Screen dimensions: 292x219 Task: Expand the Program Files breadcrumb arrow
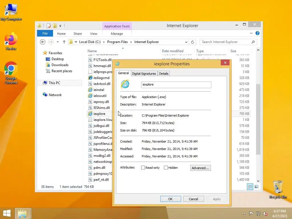click(x=131, y=42)
